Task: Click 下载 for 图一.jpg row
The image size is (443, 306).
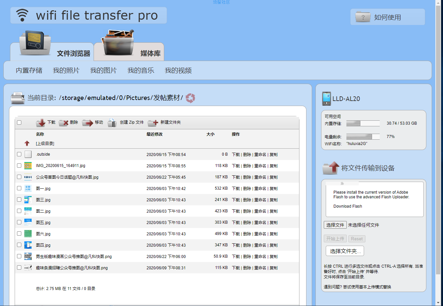Action: (x=236, y=189)
